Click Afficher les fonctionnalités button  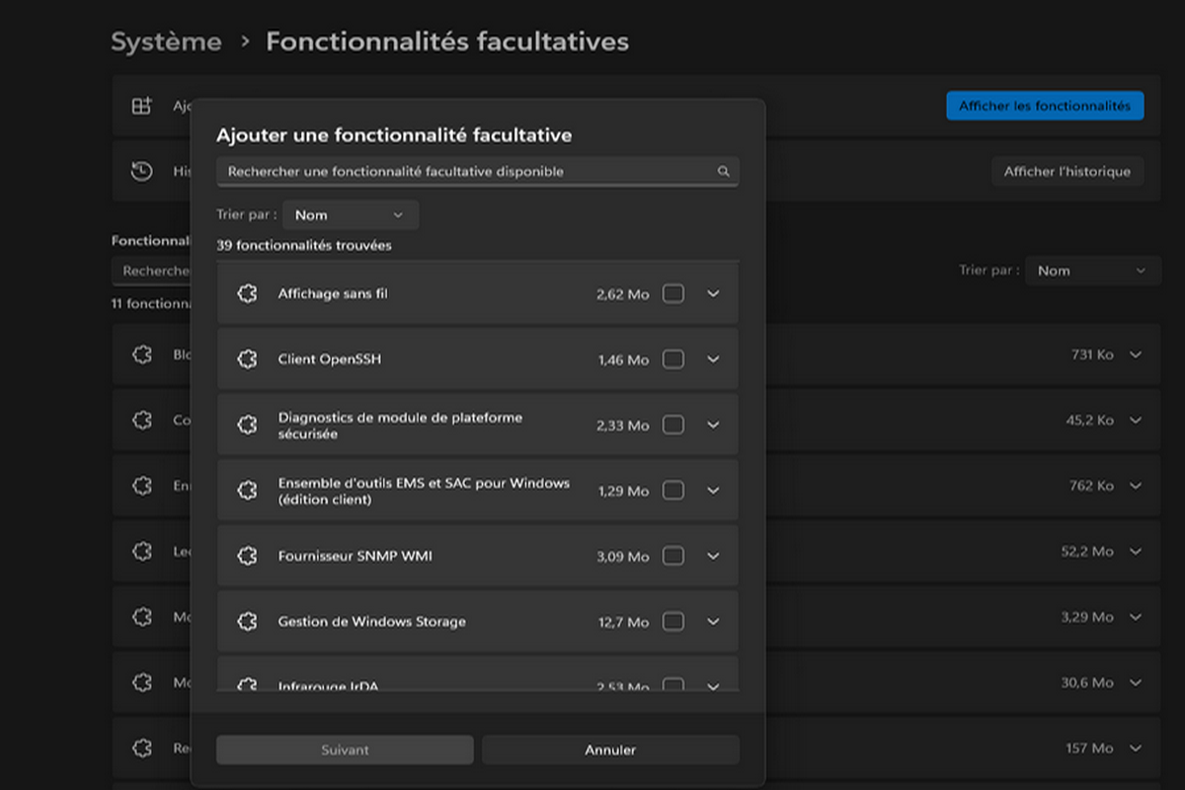tap(1044, 106)
